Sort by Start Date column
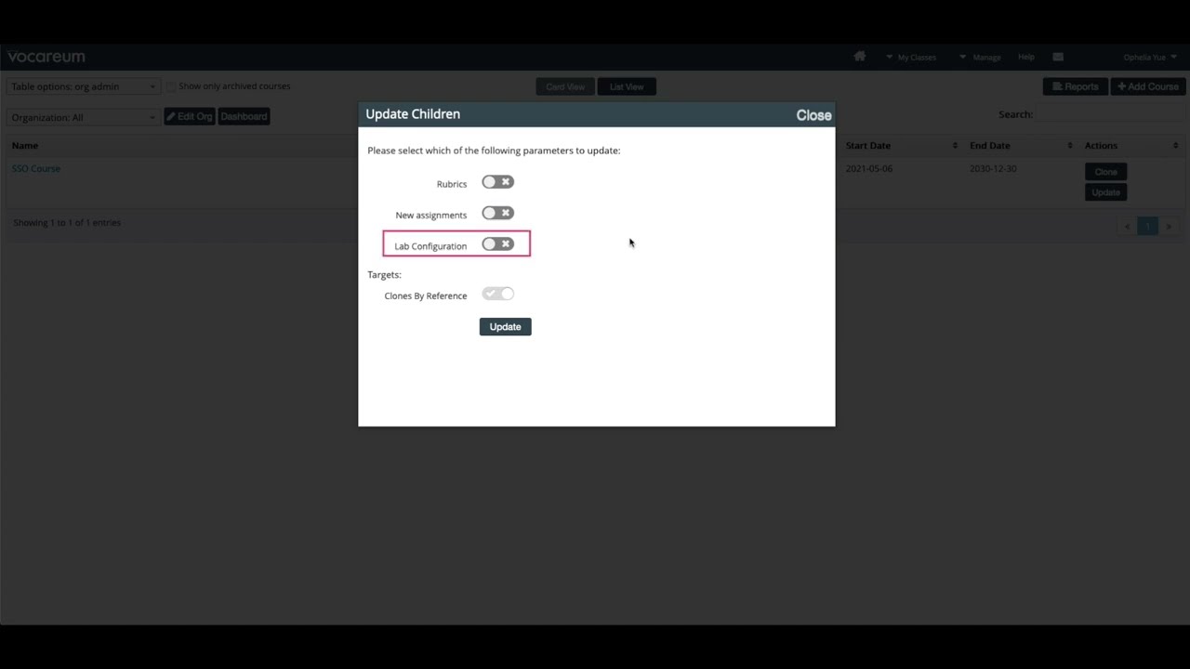 tap(902, 146)
